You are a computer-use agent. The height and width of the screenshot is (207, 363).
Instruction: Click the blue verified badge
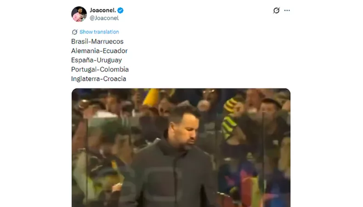pos(120,11)
